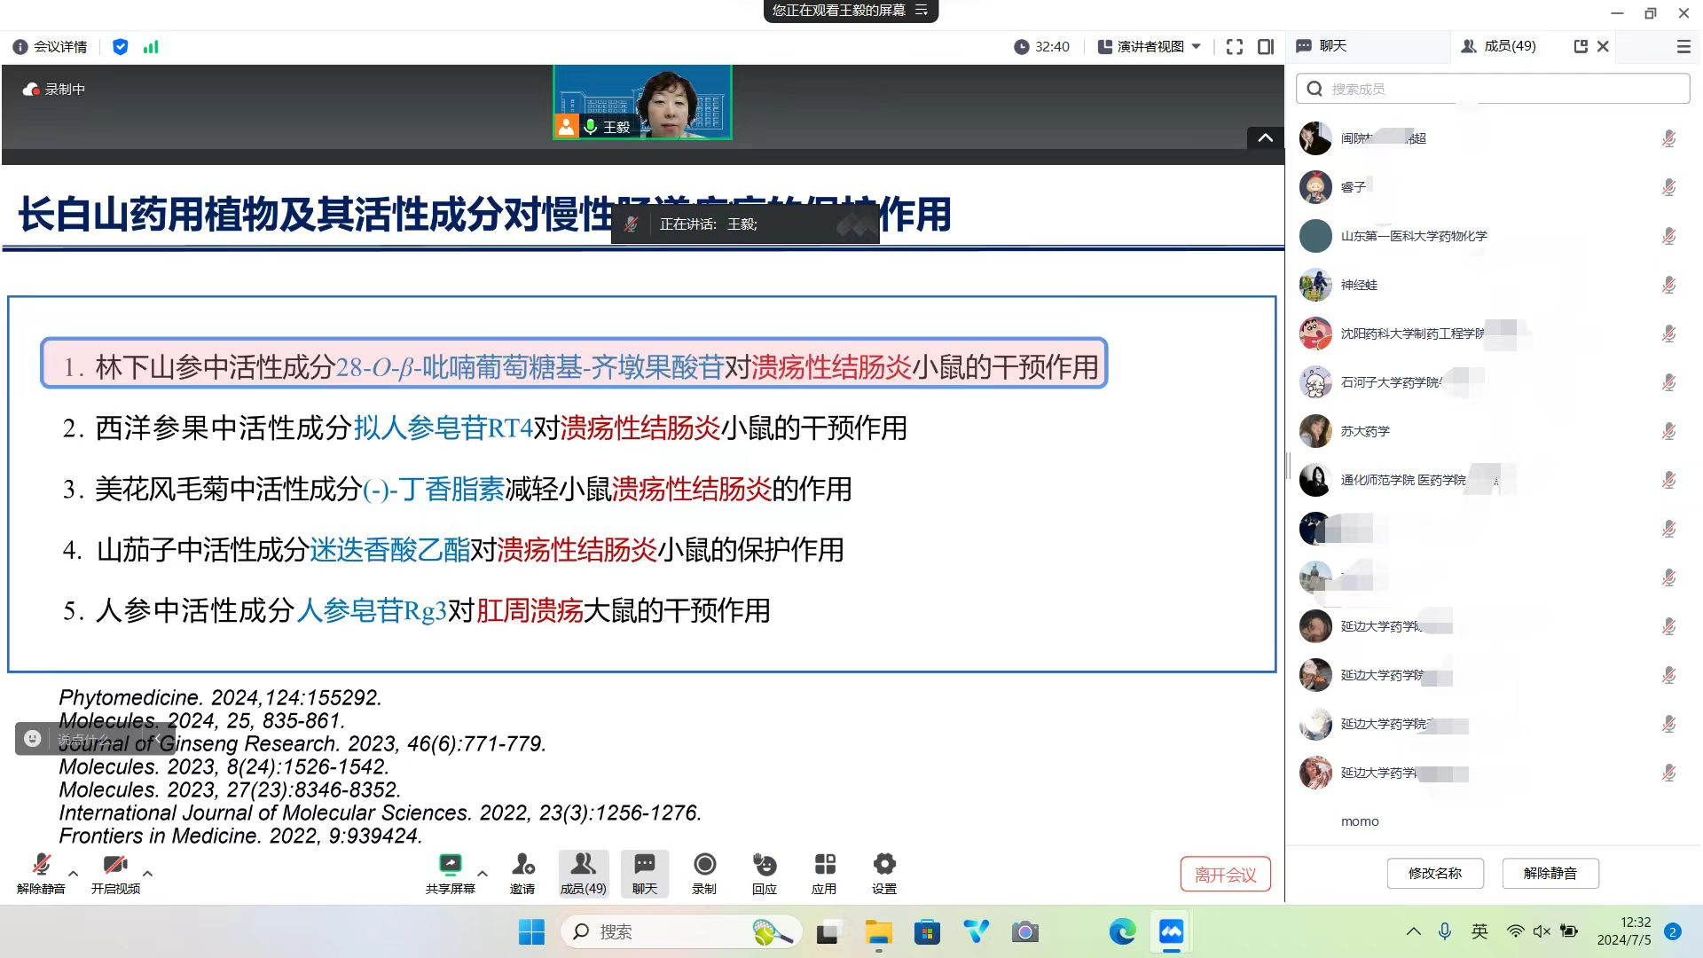This screenshot has height=958, width=1703.
Task: Pop out the members panel
Action: [1580, 46]
